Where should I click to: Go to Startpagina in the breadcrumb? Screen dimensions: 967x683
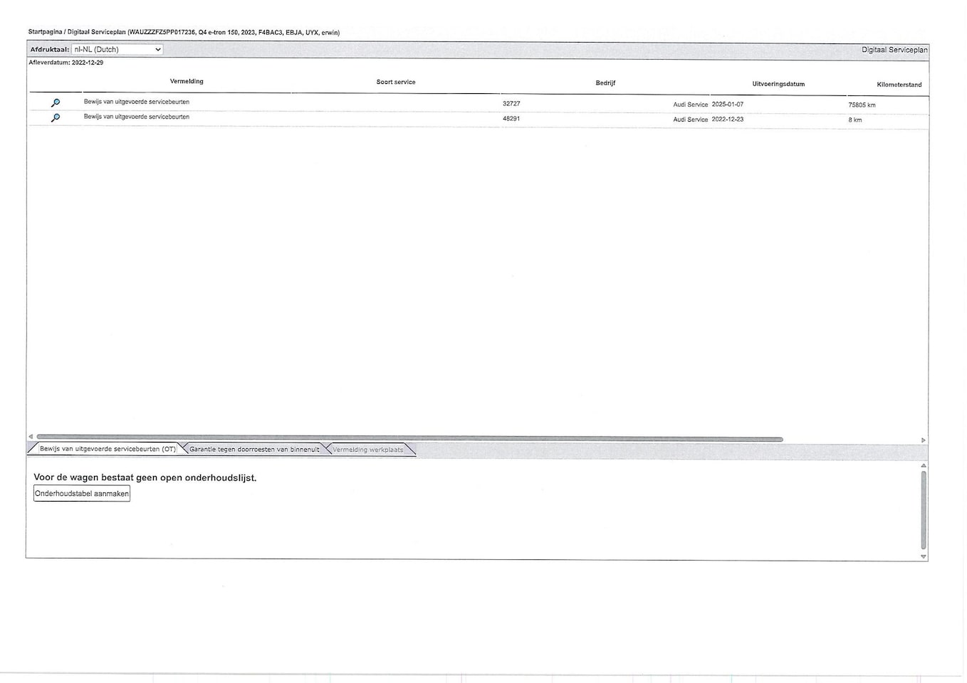pyautogui.click(x=45, y=32)
